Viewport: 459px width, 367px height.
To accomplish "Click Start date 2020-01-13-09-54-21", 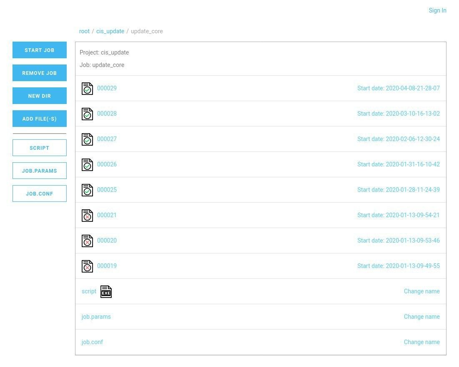I will click(x=399, y=216).
